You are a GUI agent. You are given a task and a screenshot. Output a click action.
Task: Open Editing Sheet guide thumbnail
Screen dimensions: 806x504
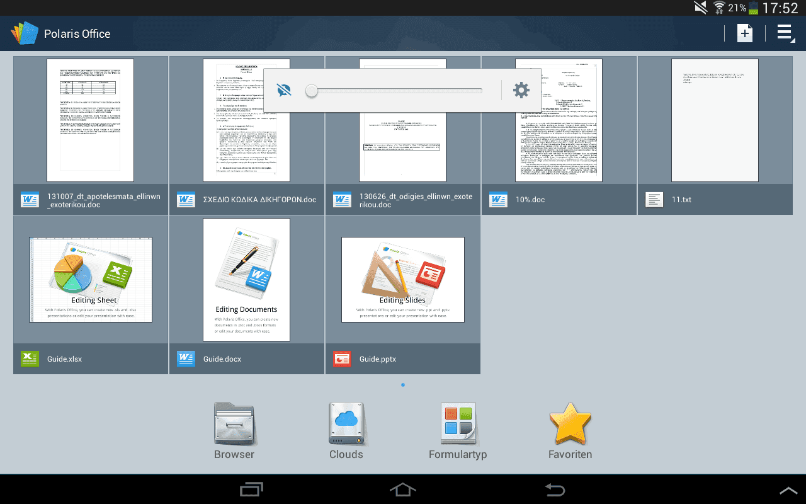click(91, 280)
